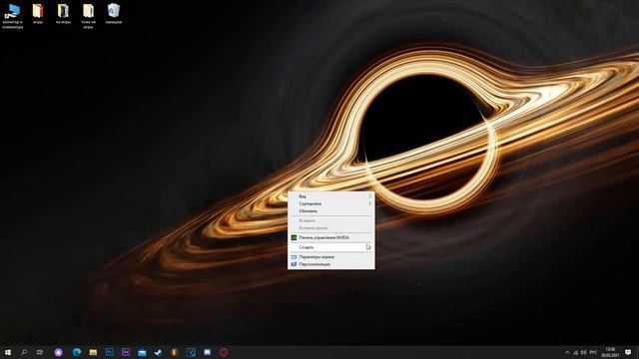Open the blue 'V' app in taskbar
Image resolution: width=639 pixels, height=359 pixels.
click(191, 352)
